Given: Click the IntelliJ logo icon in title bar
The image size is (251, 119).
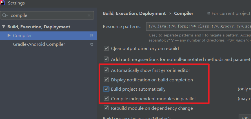Looking at the screenshot, I should 3,3.
